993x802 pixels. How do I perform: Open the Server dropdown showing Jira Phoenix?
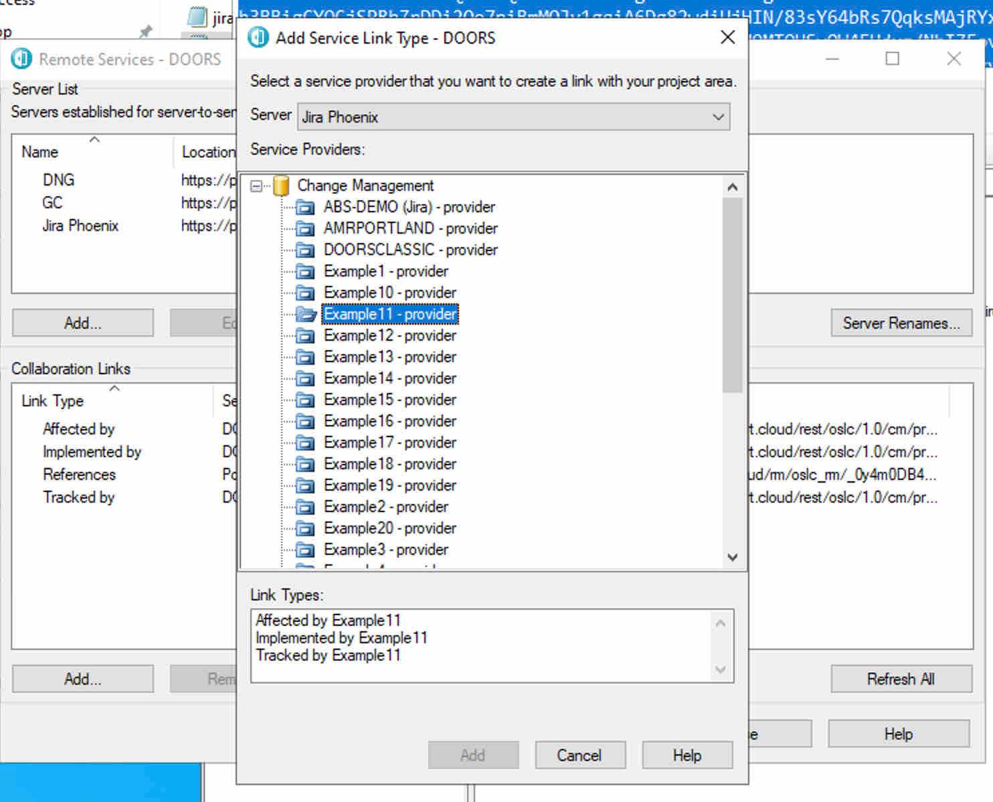(513, 117)
